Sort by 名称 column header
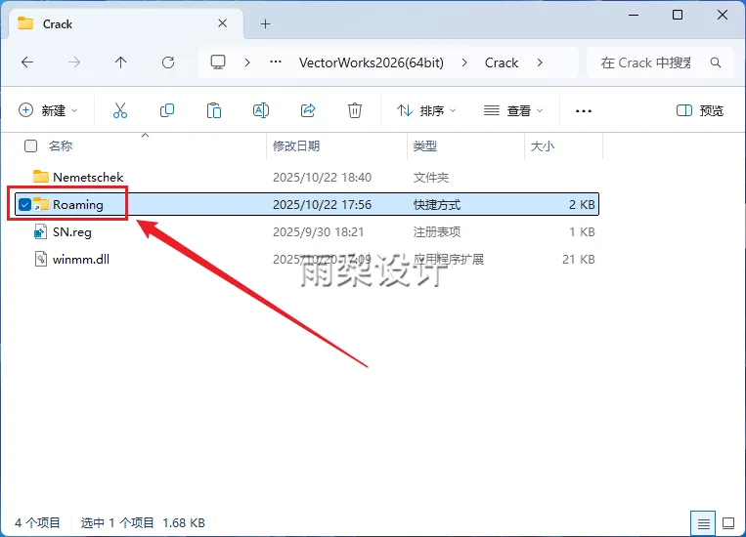The width and height of the screenshot is (746, 537). click(x=61, y=145)
